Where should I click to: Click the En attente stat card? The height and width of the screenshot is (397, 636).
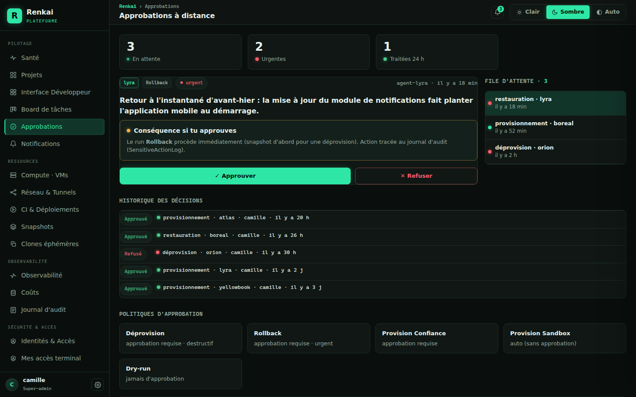(180, 52)
